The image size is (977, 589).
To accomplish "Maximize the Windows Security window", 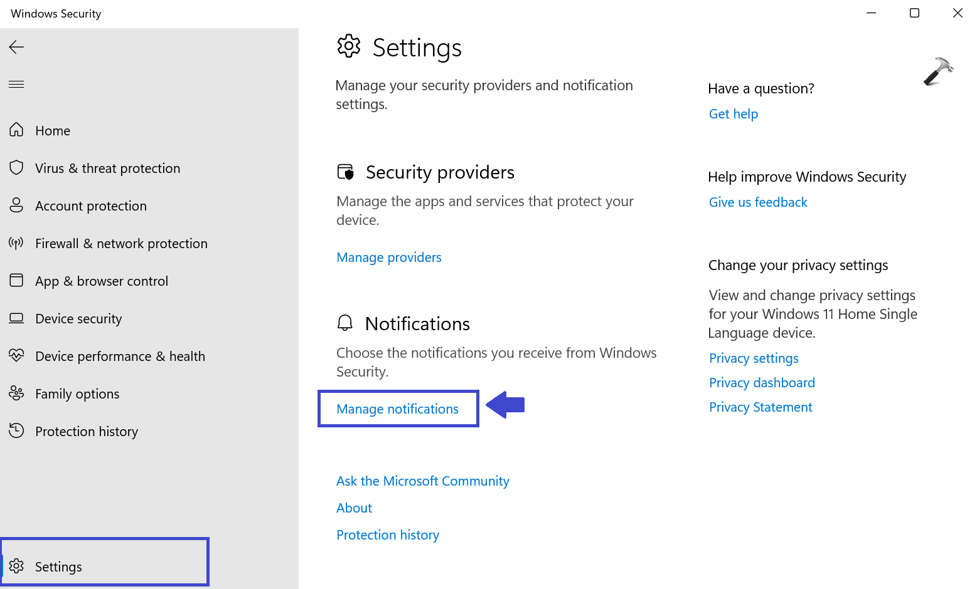I will coord(914,13).
